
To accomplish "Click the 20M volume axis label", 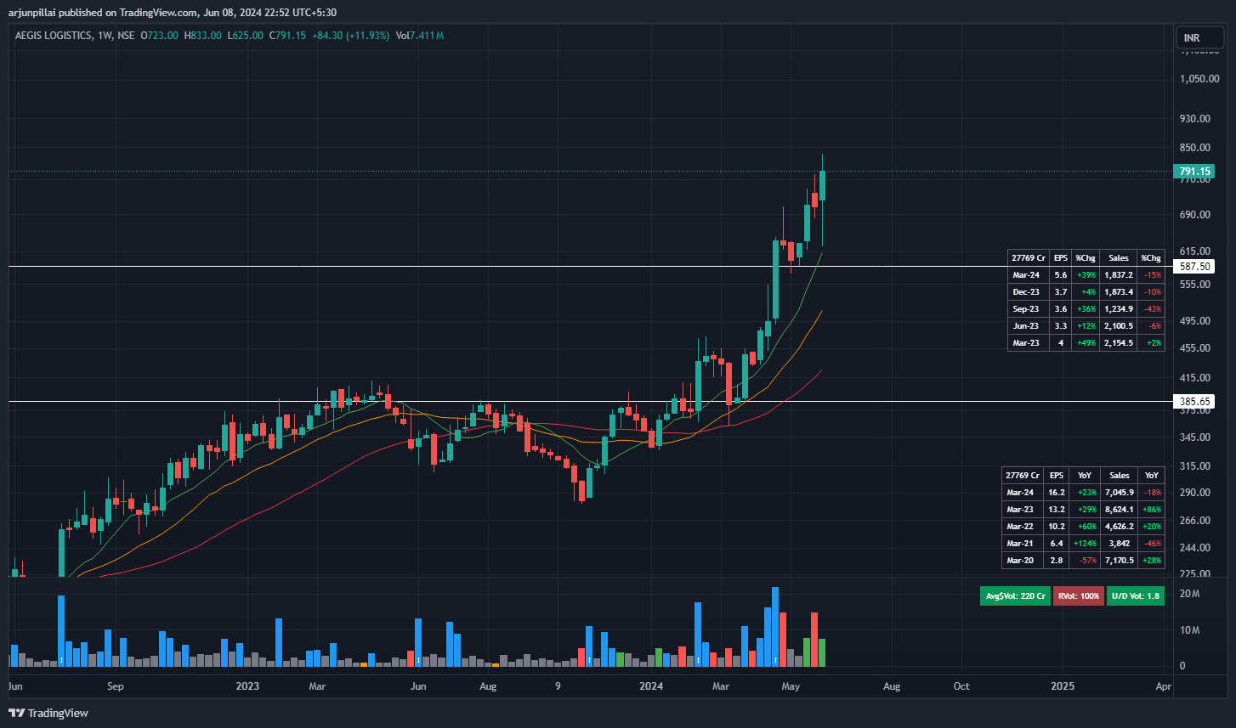I will [x=1189, y=594].
